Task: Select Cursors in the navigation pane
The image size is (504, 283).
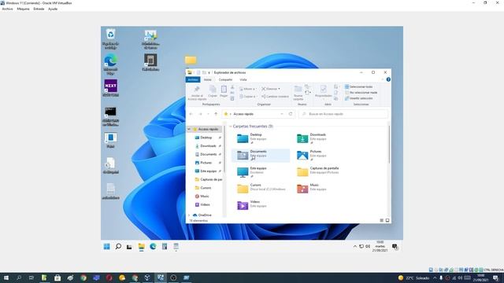Action: tap(206, 188)
